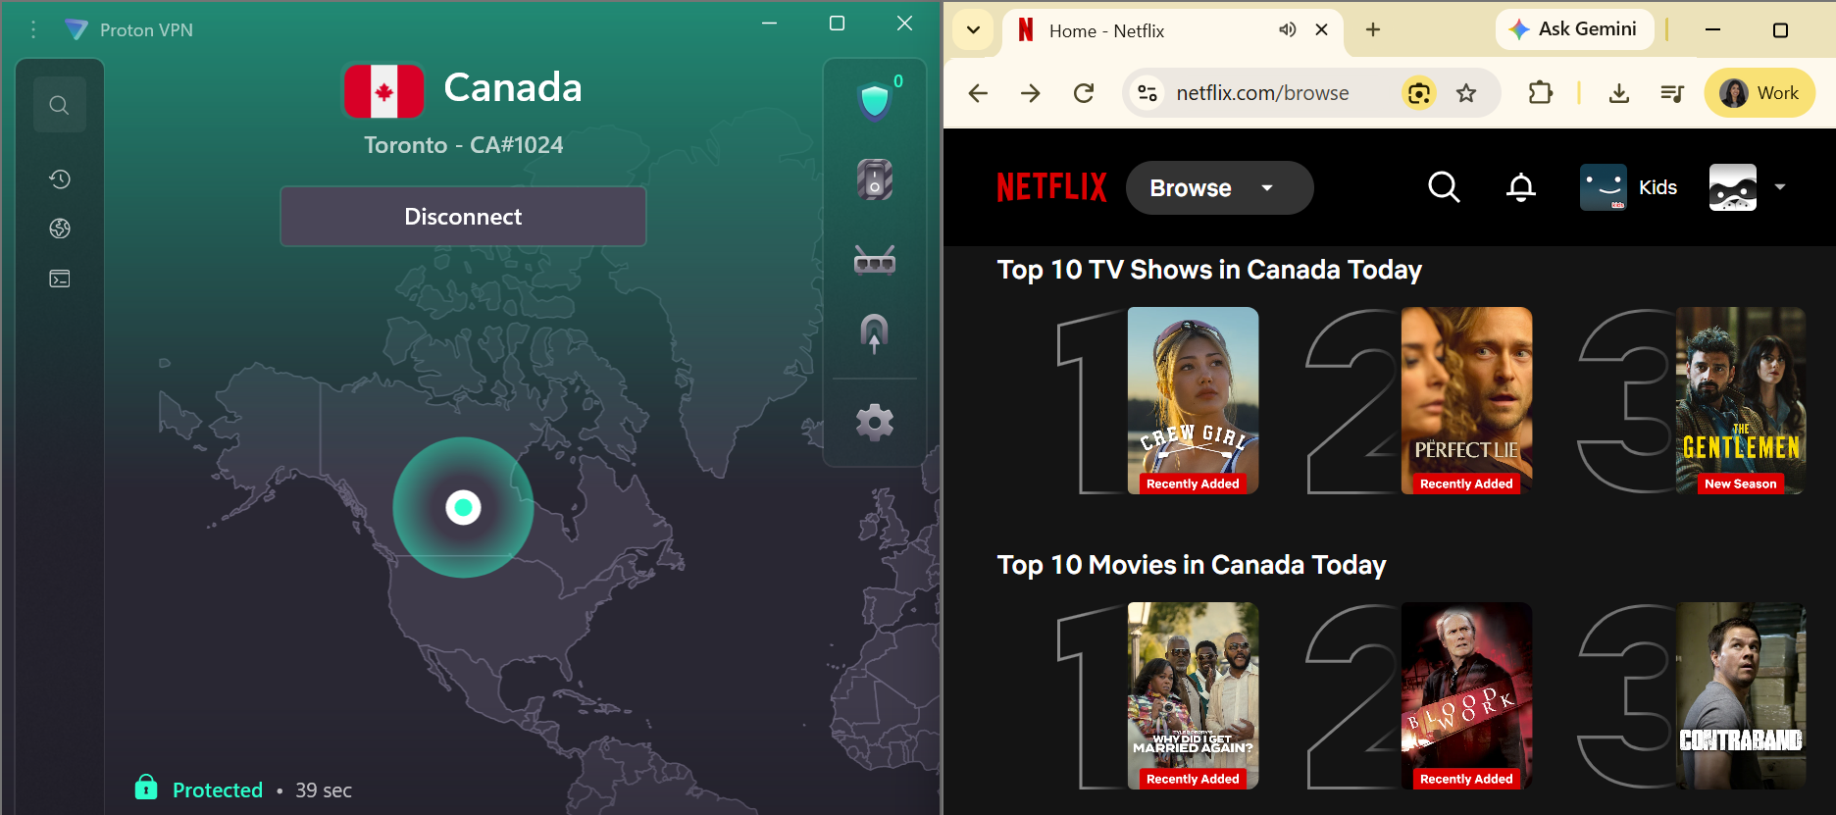Mute the Netflix tab audio icon

1287,29
